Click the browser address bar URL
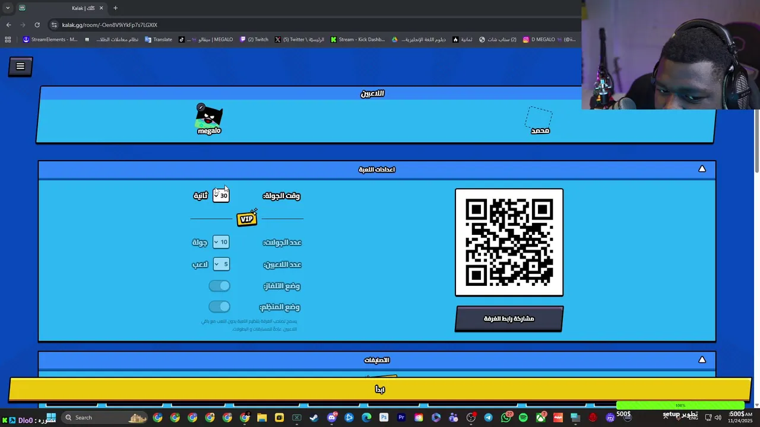Image resolution: width=760 pixels, height=427 pixels. point(110,25)
